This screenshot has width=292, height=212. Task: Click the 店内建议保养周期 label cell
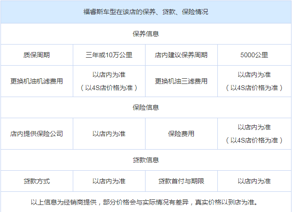181,55
